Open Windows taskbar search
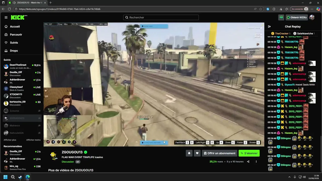This screenshot has height=181, width=322. [x=13, y=177]
